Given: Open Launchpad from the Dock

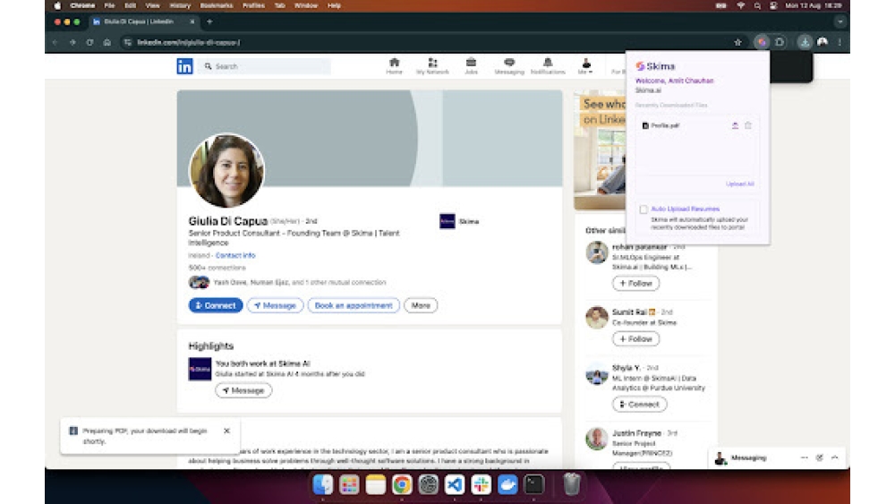Looking at the screenshot, I should coord(349,484).
